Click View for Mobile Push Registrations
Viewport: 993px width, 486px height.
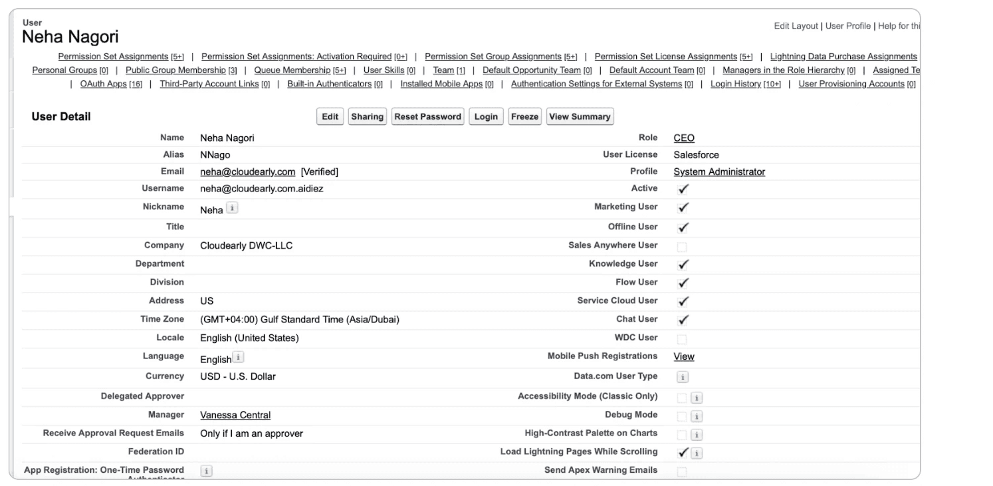pos(684,356)
